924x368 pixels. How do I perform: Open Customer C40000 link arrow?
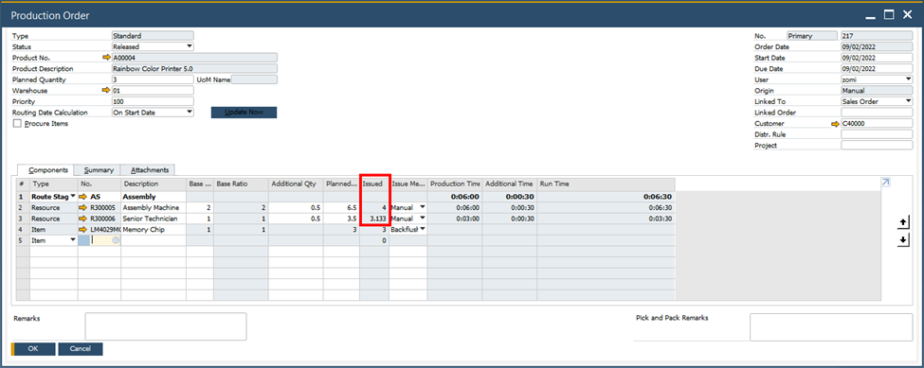click(x=835, y=123)
